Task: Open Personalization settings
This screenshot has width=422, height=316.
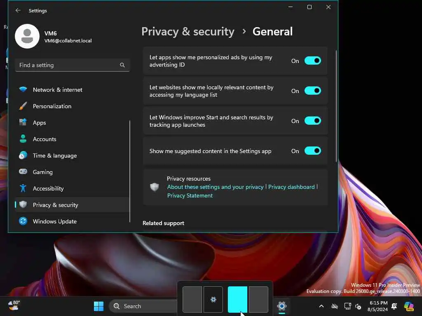Action: click(72, 106)
